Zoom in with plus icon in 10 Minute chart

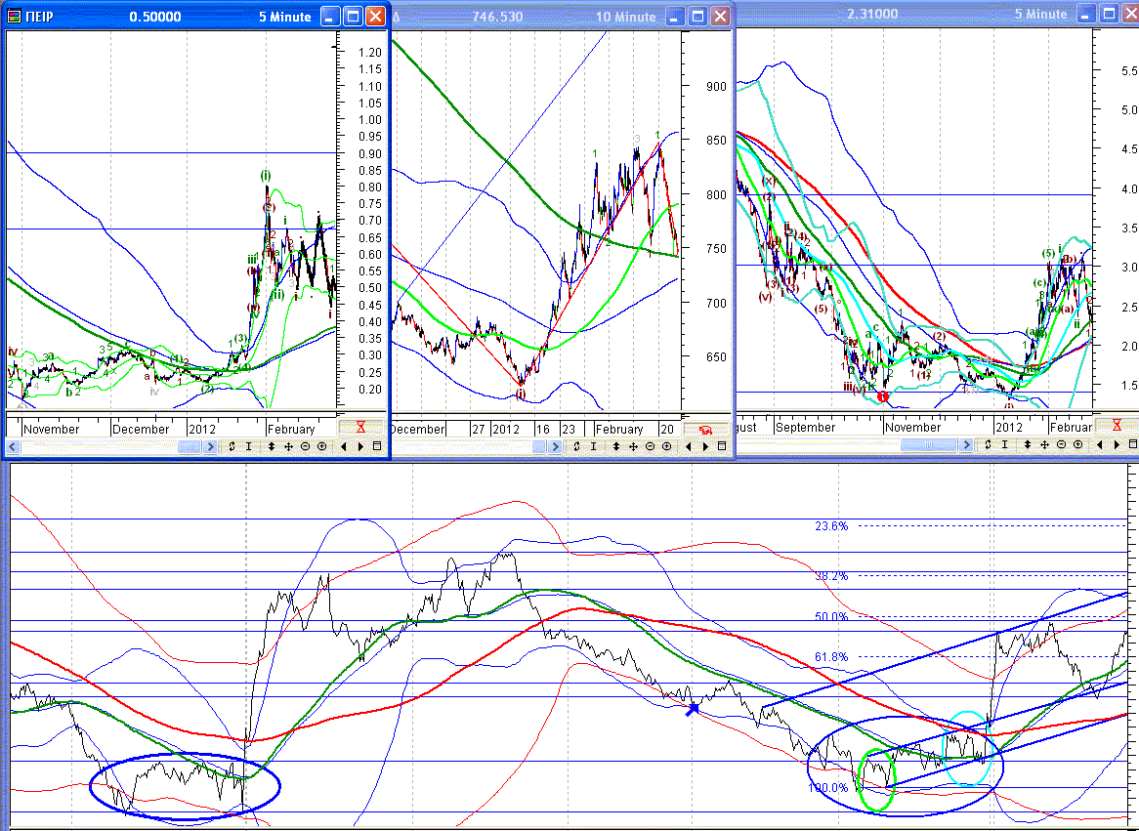coord(667,446)
